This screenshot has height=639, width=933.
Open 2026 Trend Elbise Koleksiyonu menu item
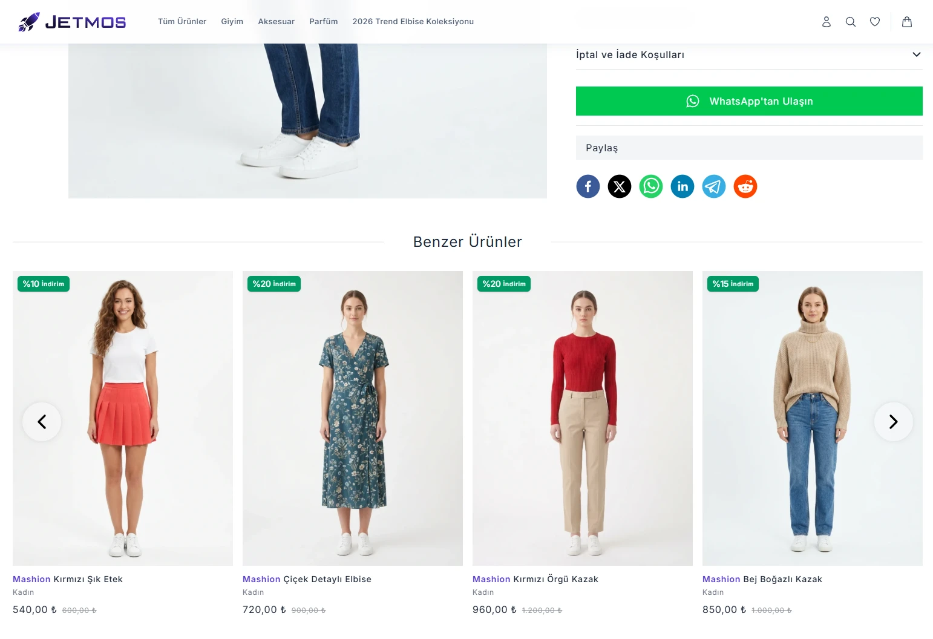[x=413, y=22]
